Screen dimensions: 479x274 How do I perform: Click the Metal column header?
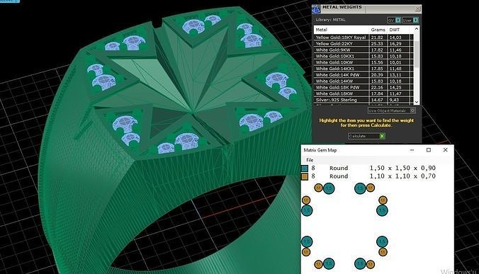tap(342, 30)
